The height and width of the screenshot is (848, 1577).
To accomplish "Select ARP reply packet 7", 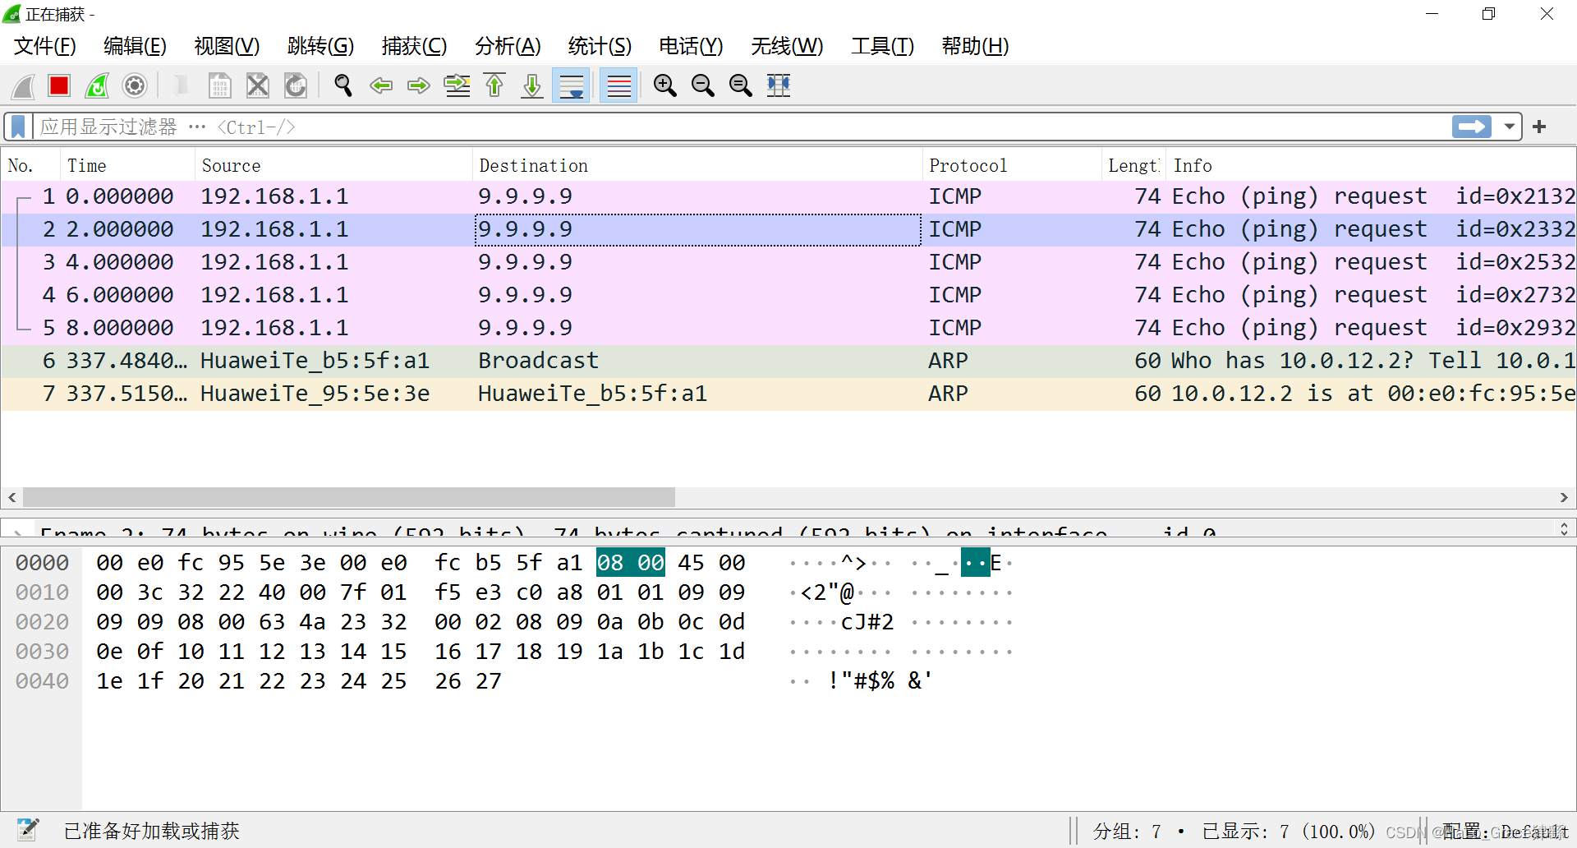I will click(x=788, y=394).
